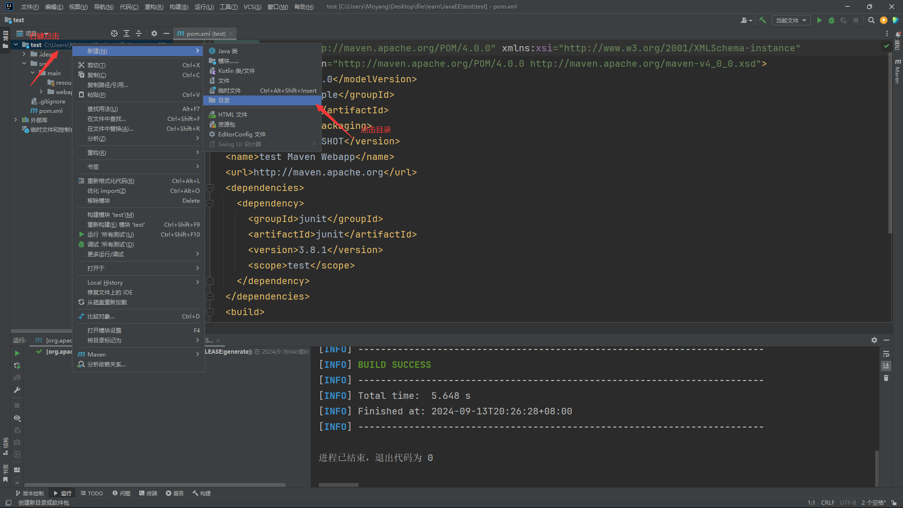Open the Notifications bell on the right stripe
Viewport: 903px width, 508px height.
click(897, 41)
